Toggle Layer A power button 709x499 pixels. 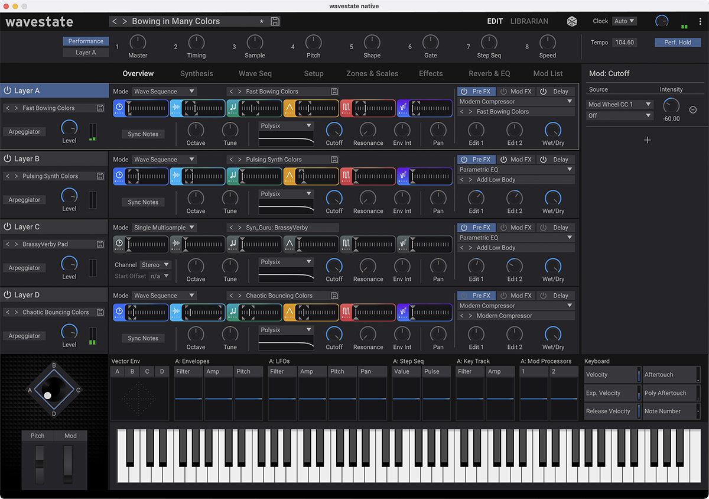tap(8, 91)
